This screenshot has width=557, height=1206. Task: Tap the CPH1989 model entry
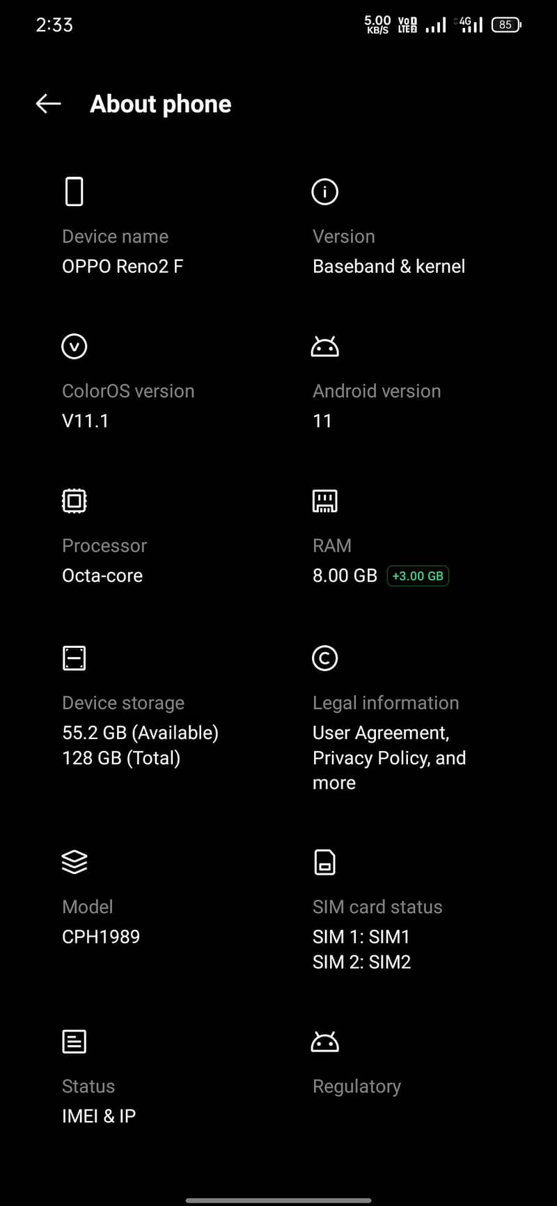pyautogui.click(x=101, y=937)
